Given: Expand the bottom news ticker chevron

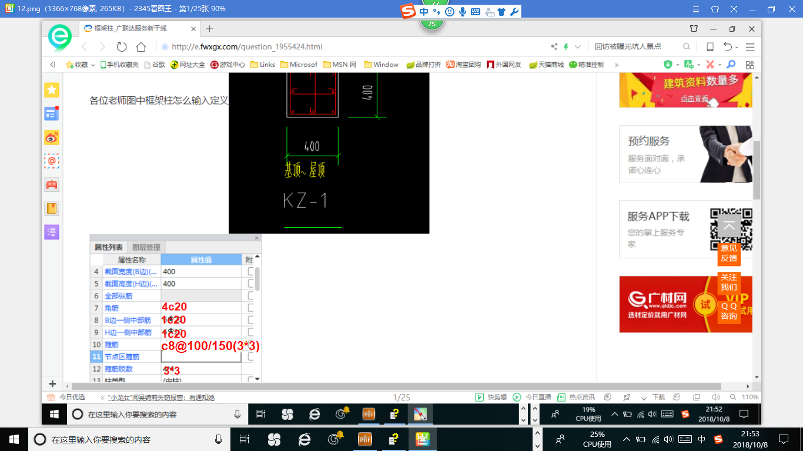Looking at the screenshot, I should 102,398.
